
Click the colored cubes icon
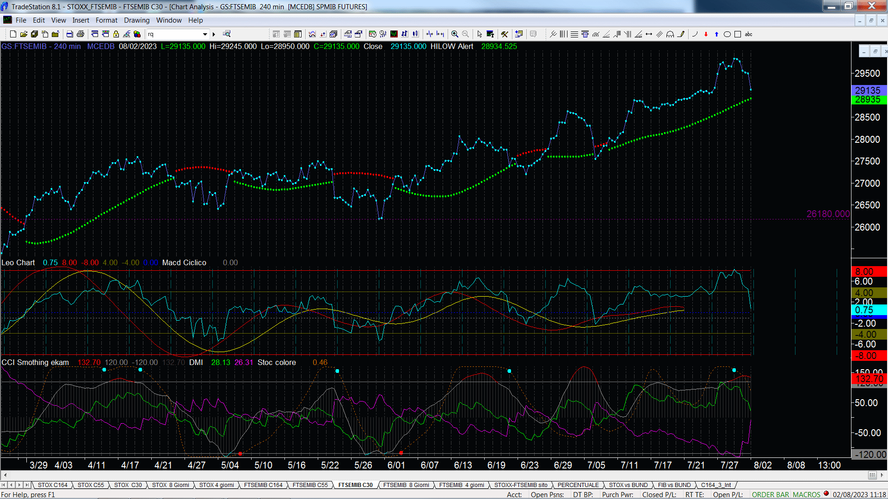pyautogui.click(x=137, y=34)
